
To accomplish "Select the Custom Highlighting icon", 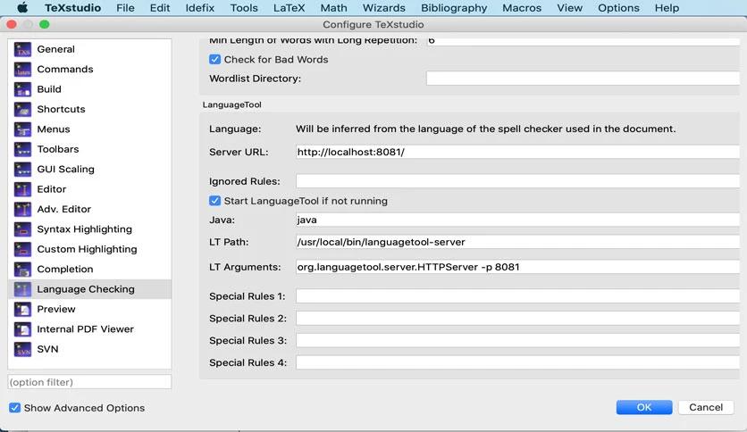I will click(22, 249).
